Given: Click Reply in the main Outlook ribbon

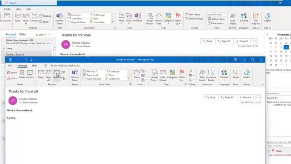Looking at the screenshot, I should 18,18.
